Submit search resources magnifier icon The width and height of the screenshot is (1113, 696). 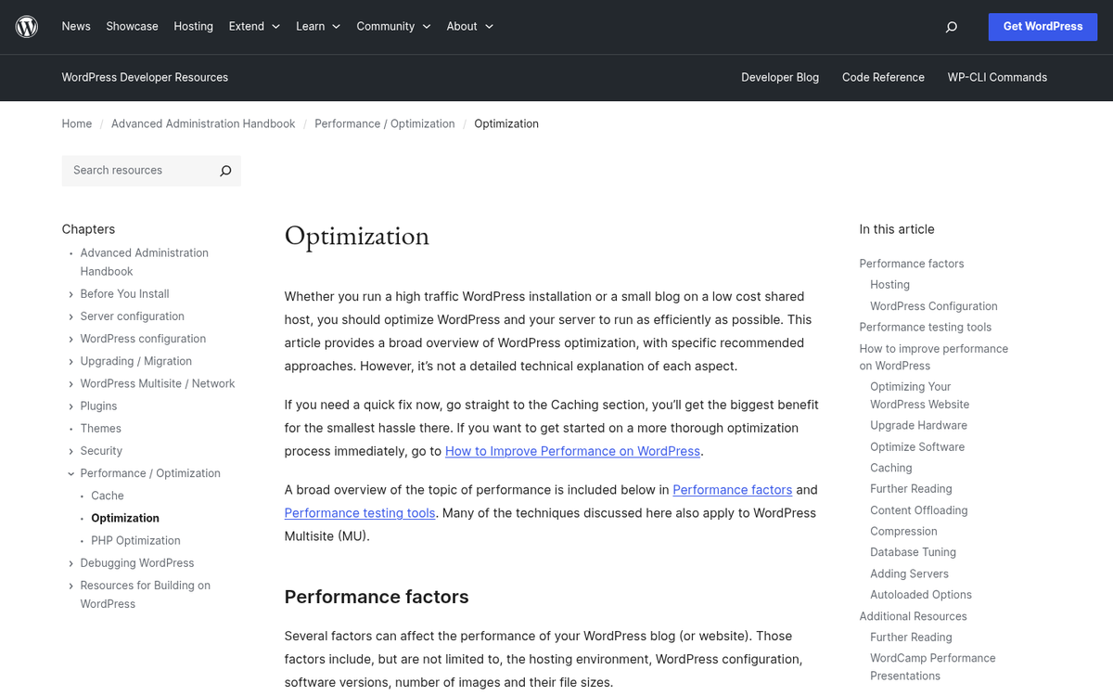pyautogui.click(x=225, y=171)
